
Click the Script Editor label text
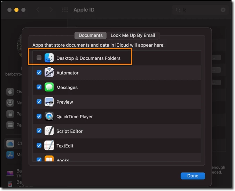pos(69,131)
